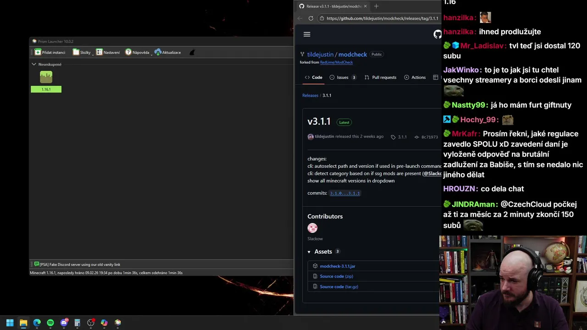Download Source code (tar.gz)
The width and height of the screenshot is (587, 330).
[339, 287]
